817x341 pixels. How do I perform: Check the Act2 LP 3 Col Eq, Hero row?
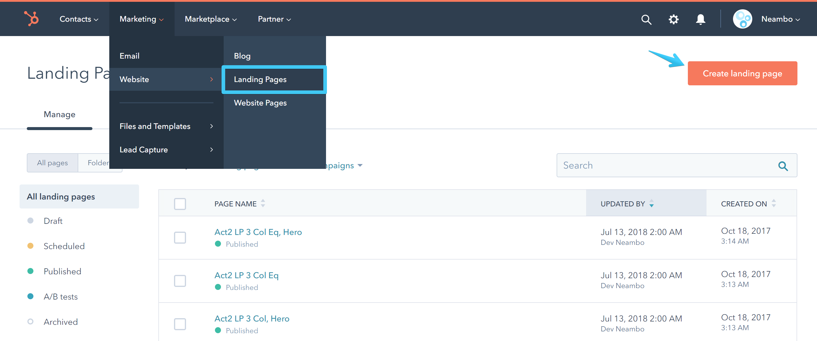(180, 237)
